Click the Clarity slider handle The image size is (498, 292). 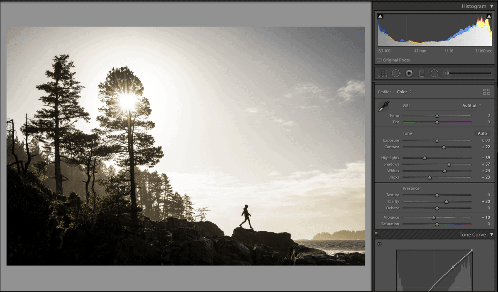(446, 202)
